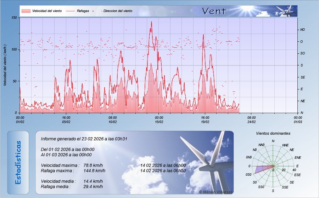The width and height of the screenshot is (319, 198).
Task: Open the © Météo Villarzel copyright link
Action: click(x=215, y=191)
